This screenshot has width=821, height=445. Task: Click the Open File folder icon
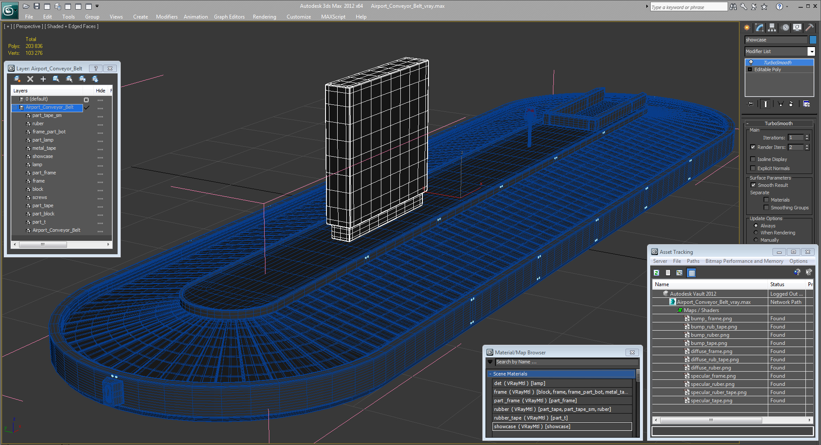(26, 6)
